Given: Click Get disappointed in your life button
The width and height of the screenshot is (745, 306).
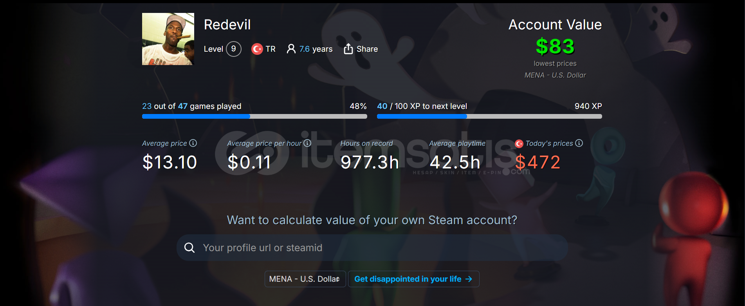Looking at the screenshot, I should tap(413, 279).
